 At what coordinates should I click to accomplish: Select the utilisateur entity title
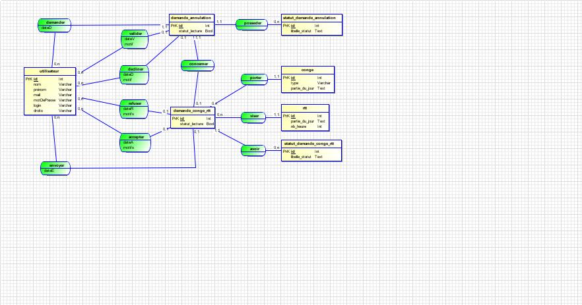tap(49, 71)
